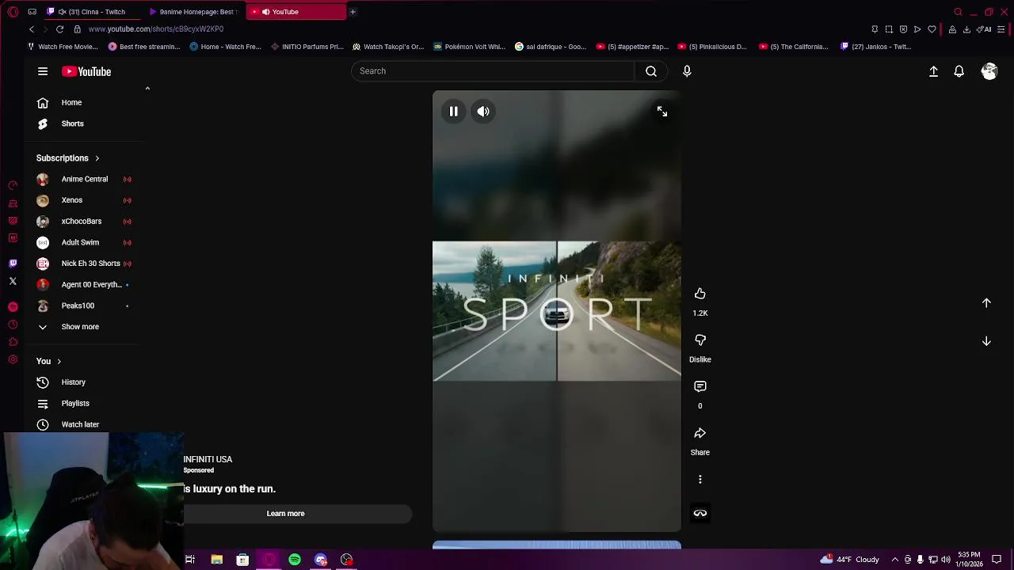Open INITIO Parfums bookmark

307,47
